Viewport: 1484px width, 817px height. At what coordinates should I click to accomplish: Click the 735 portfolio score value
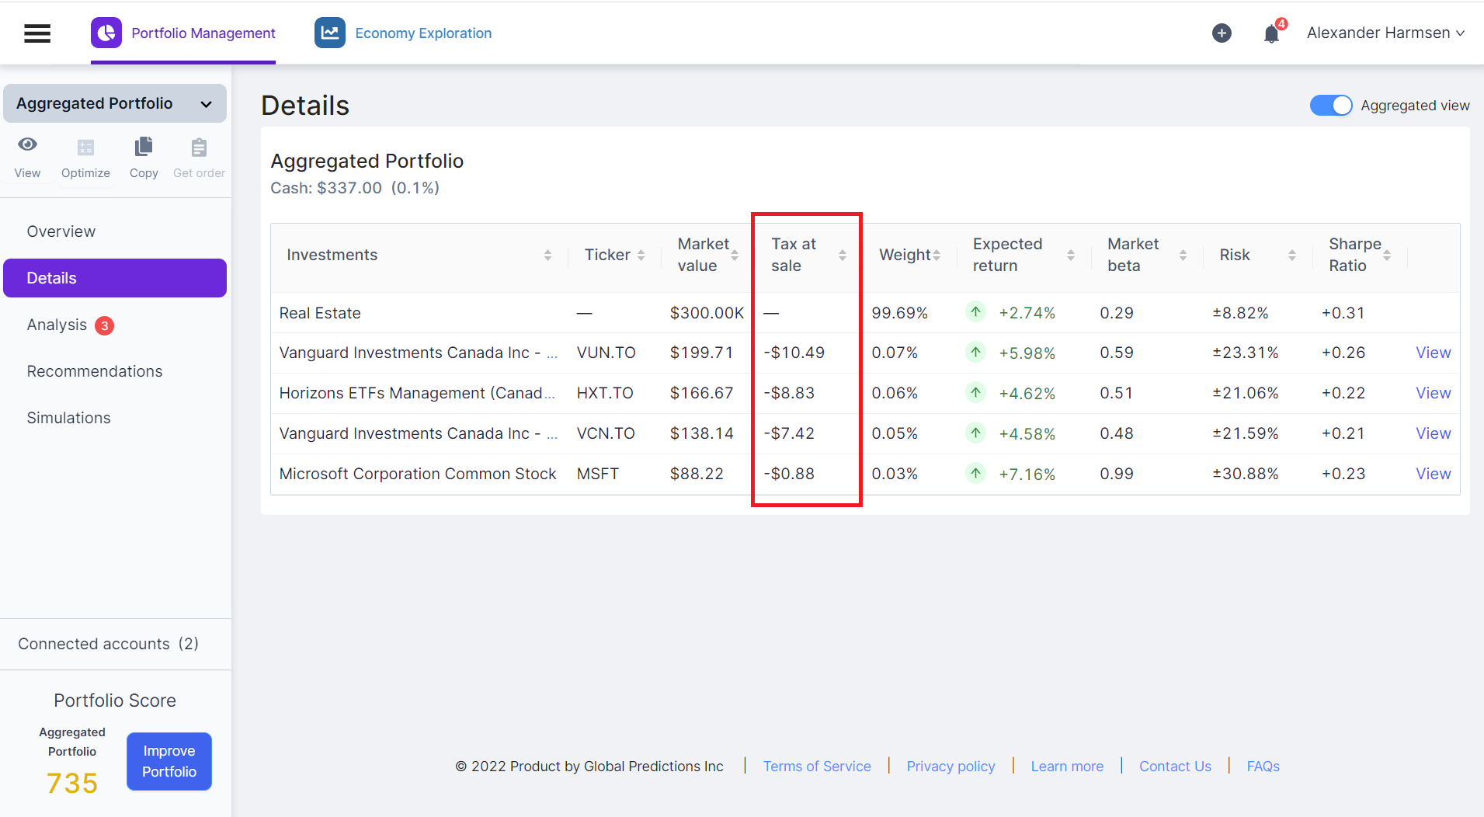pyautogui.click(x=72, y=783)
